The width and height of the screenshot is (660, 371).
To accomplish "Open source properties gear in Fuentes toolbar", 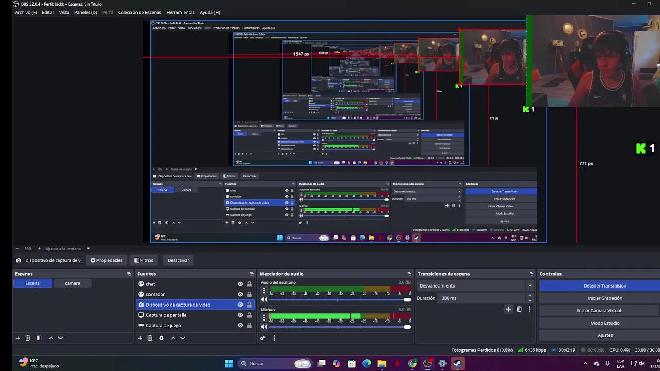I will (161, 338).
